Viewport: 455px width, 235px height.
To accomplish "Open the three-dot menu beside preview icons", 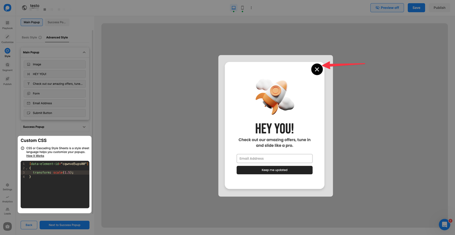I will point(251,7).
